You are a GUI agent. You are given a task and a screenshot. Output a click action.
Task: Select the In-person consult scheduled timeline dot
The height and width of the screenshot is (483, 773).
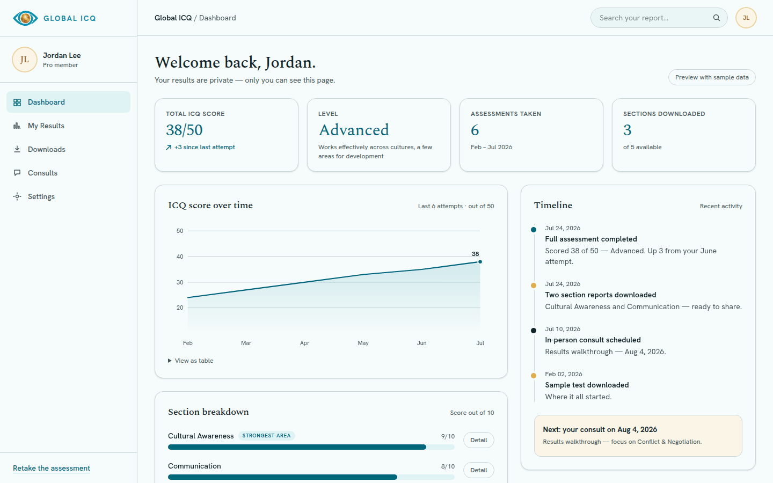(534, 331)
